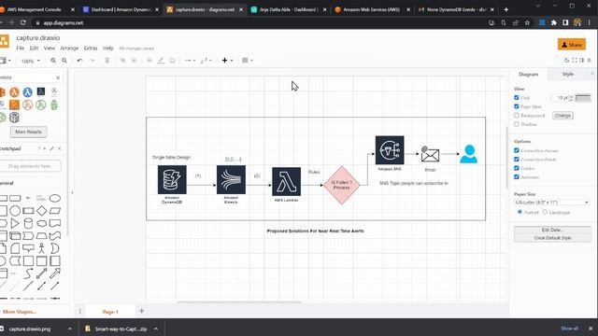This screenshot has width=598, height=336.
Task: Open the Arrange menu
Action: click(69, 49)
